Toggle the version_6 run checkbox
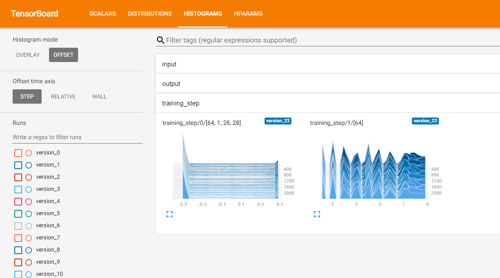 [x=18, y=226]
